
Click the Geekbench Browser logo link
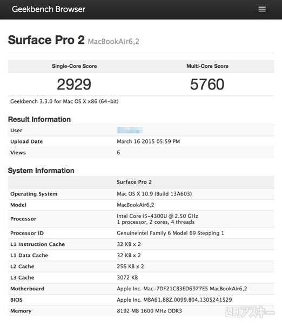tap(49, 9)
